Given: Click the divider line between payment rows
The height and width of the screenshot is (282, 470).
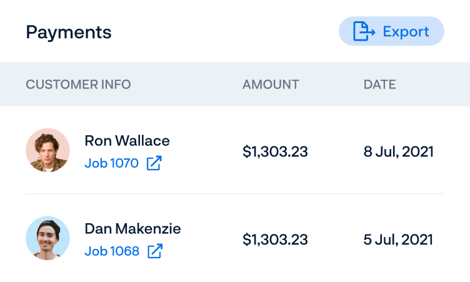Looking at the screenshot, I should pyautogui.click(x=235, y=194).
